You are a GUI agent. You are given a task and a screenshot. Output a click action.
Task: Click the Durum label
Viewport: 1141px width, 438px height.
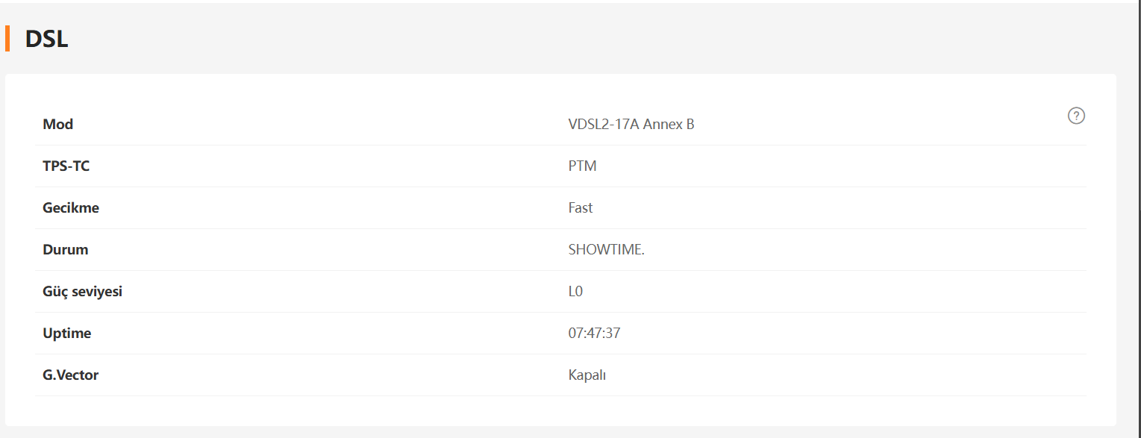pyautogui.click(x=66, y=250)
